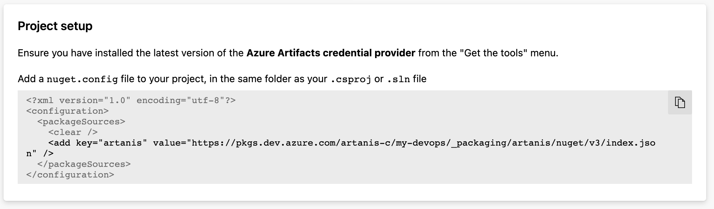Click the <add element opening in the code
714x209 pixels.
tap(59, 143)
